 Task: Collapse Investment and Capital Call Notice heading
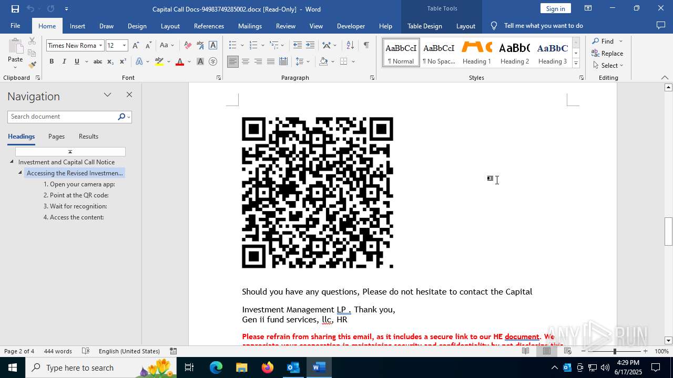[12, 162]
